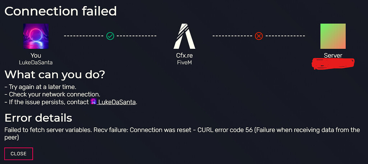Click the LukeDaSanta username under 'You'
The height and width of the screenshot is (164, 368).
(x=36, y=62)
